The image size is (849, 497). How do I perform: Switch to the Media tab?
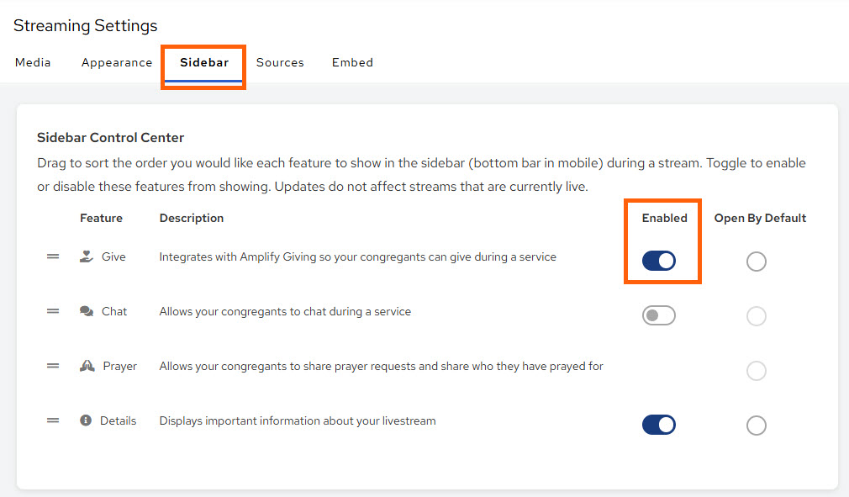point(33,62)
